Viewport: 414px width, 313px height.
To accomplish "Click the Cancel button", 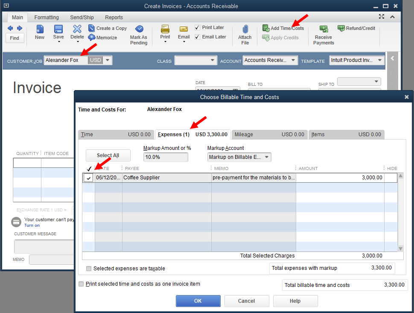I will tap(247, 301).
